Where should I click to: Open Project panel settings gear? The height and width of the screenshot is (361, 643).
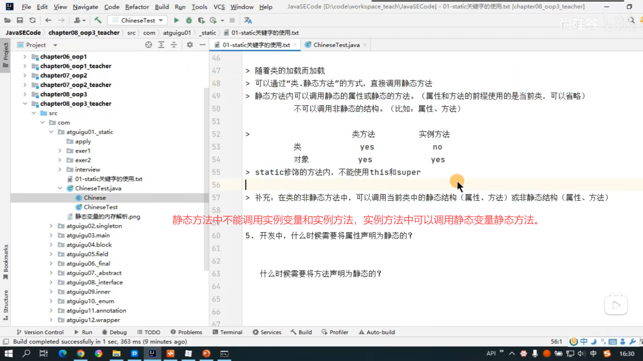coord(190,45)
